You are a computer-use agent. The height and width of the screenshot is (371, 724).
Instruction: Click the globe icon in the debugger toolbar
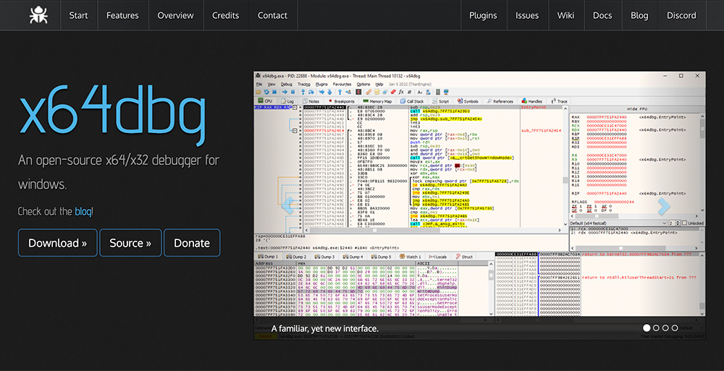(x=446, y=93)
